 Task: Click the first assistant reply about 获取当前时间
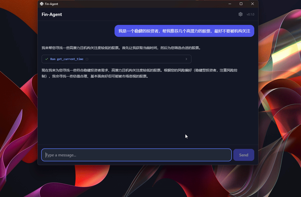click(x=121, y=48)
